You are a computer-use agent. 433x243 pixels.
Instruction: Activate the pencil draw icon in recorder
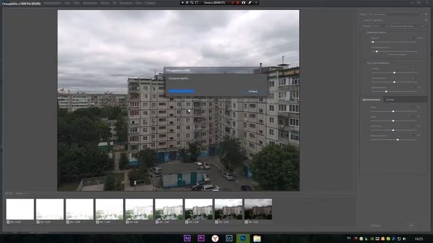click(250, 3)
